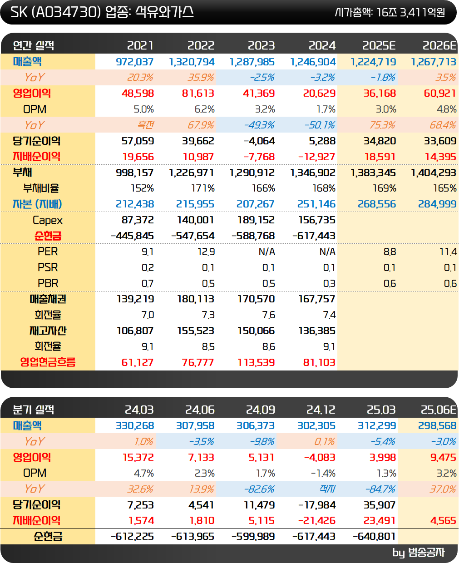Select the 2023 operating profit YoY -49.3%
Screen dimensions: 459x563
[259, 125]
